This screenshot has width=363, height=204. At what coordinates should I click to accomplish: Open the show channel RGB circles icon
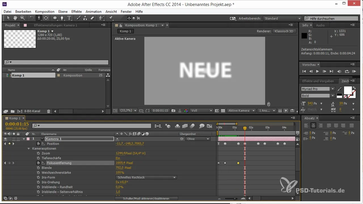pos(186,110)
